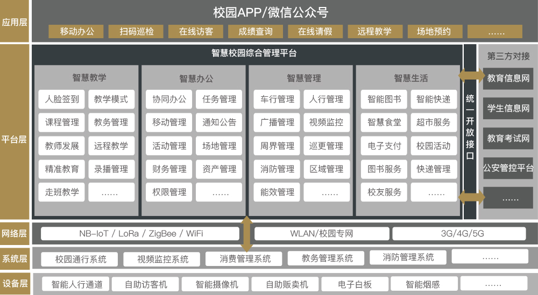Image resolution: width=538 pixels, height=295 pixels.
Task: Open the 视频监控 module under 智慧管理
Action: click(327, 123)
